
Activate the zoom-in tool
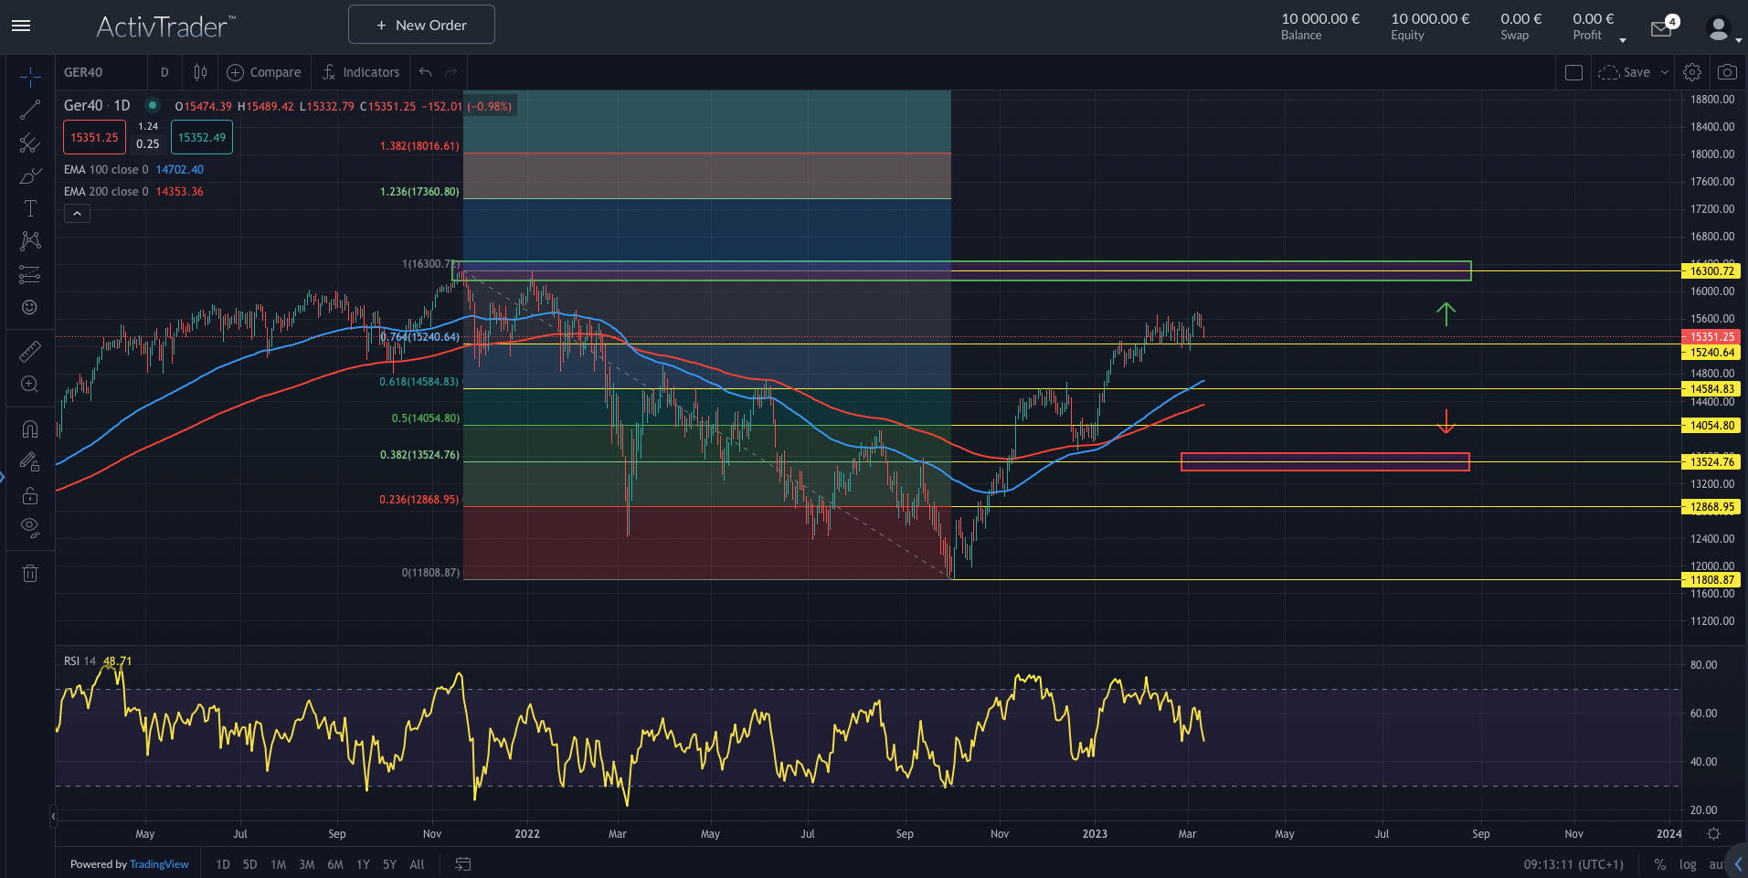pyautogui.click(x=30, y=385)
